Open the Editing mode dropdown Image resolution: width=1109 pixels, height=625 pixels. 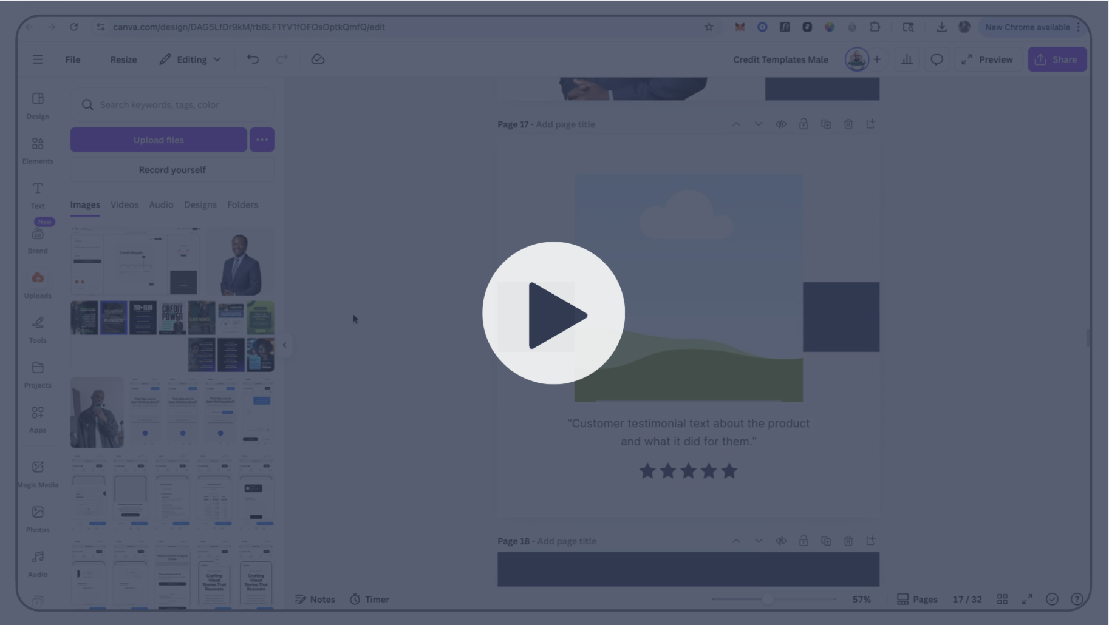[190, 59]
